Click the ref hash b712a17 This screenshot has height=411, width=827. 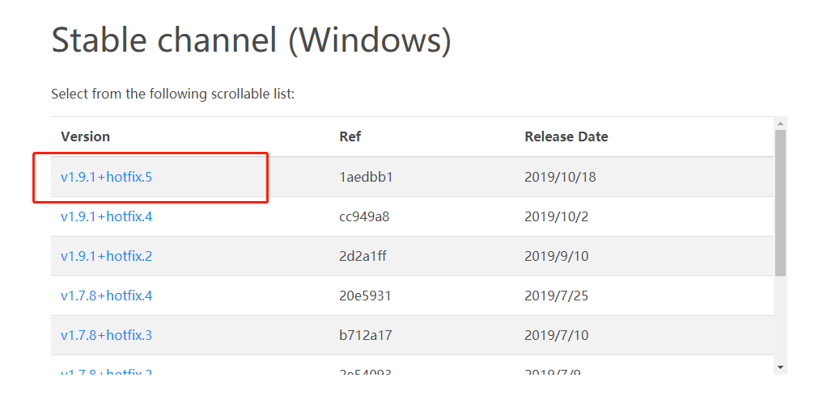tap(365, 335)
